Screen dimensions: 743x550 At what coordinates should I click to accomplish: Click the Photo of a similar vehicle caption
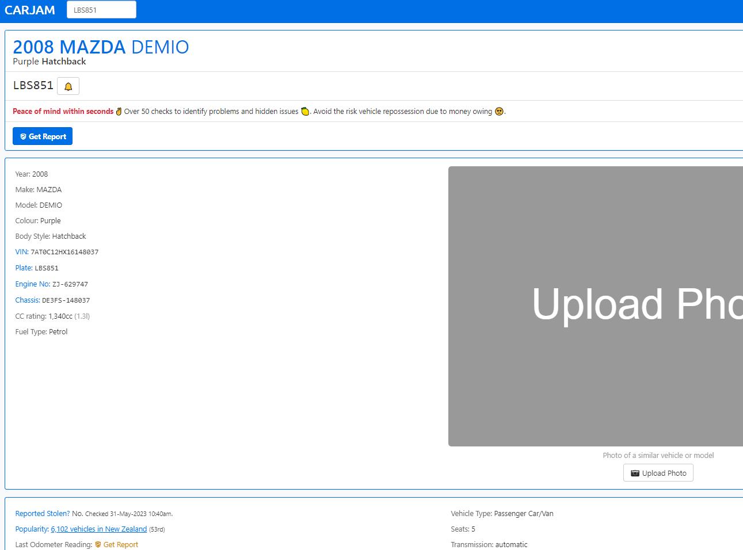pyautogui.click(x=658, y=456)
